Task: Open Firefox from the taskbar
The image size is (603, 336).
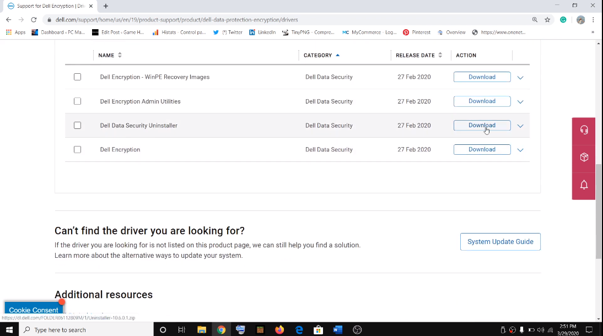Action: click(x=279, y=330)
